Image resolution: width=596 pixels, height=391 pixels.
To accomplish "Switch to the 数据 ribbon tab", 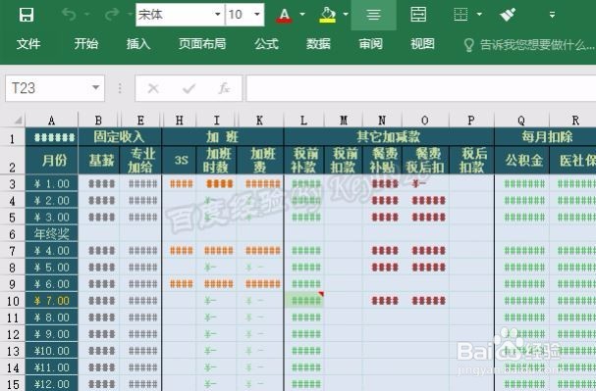I will click(x=318, y=44).
